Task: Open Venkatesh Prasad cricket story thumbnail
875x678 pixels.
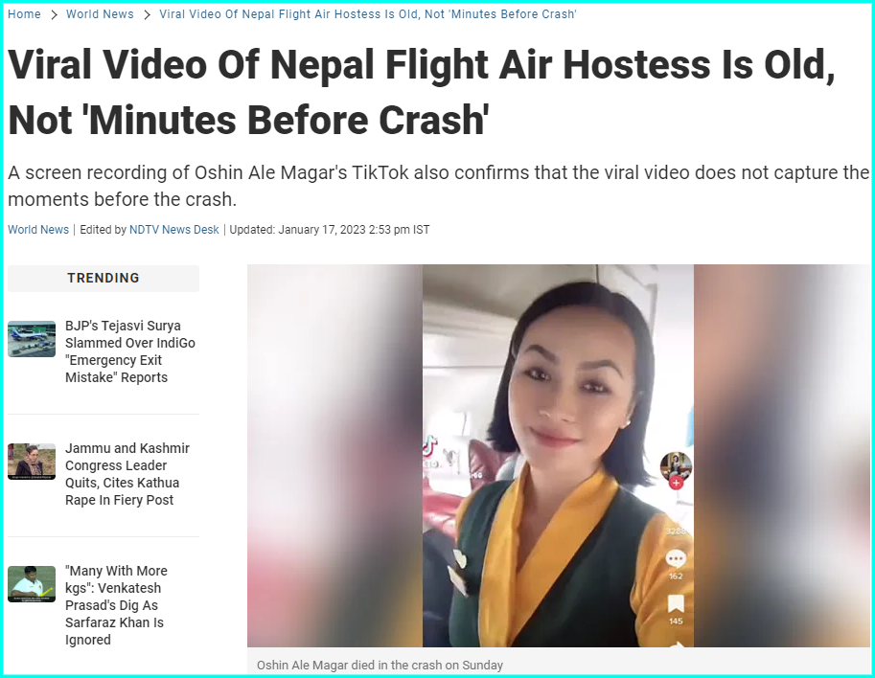Action: (x=32, y=584)
